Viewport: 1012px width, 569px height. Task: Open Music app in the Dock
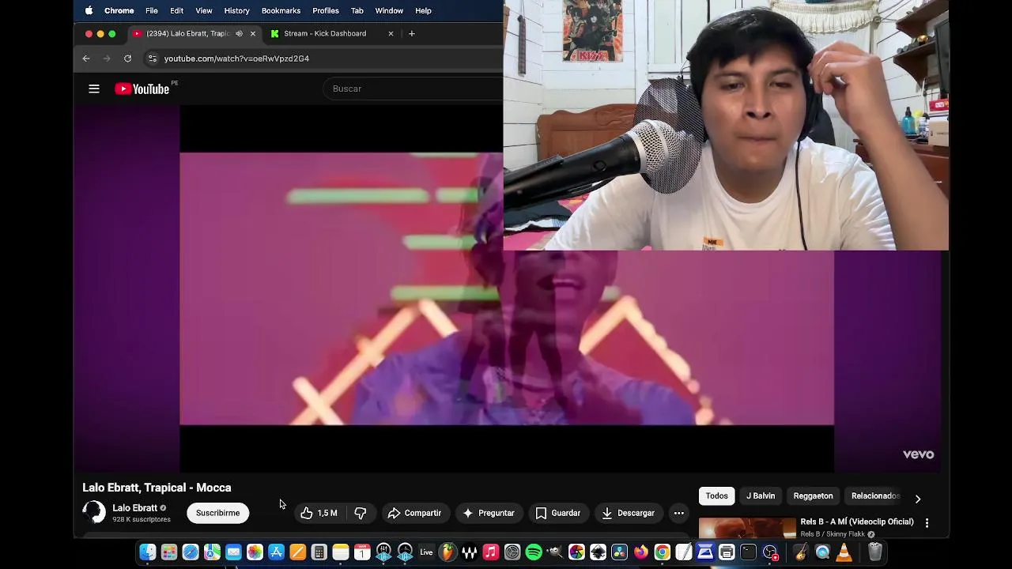490,552
